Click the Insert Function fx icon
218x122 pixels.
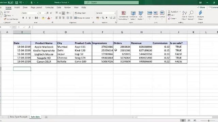tap(29, 27)
